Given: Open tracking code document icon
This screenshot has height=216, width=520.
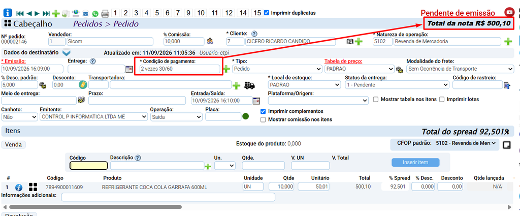Looking at the screenshot, I should (507, 85).
